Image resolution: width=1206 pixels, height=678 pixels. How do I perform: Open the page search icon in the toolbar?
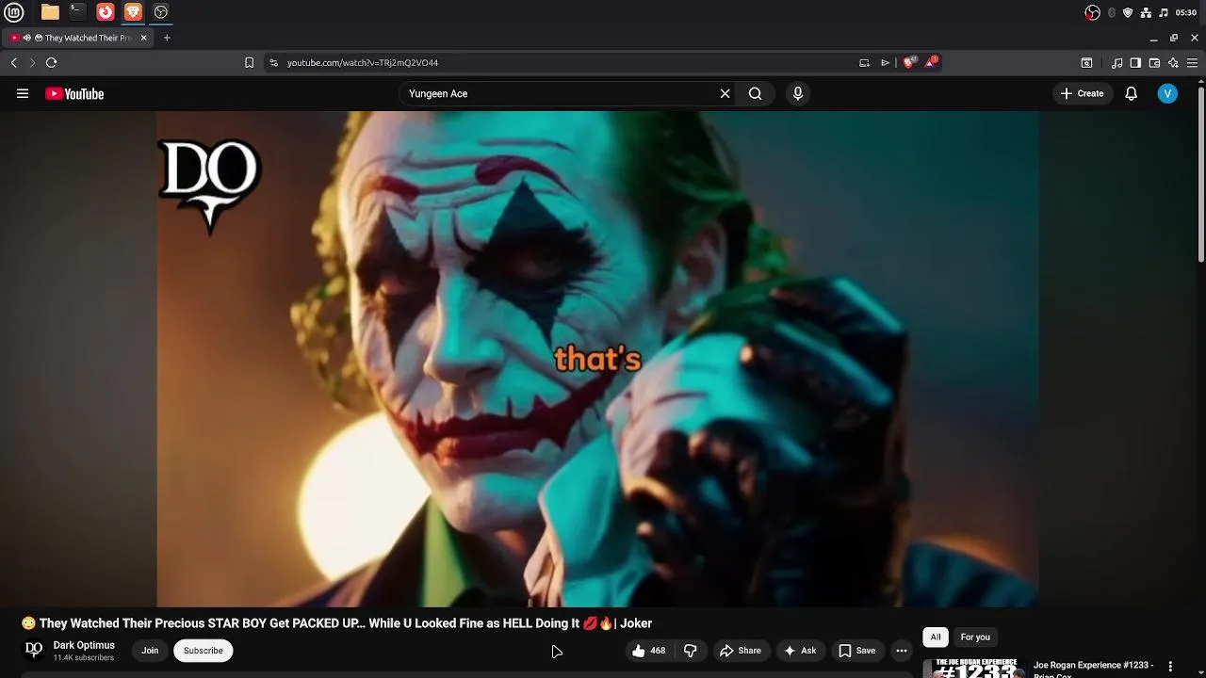(1086, 63)
